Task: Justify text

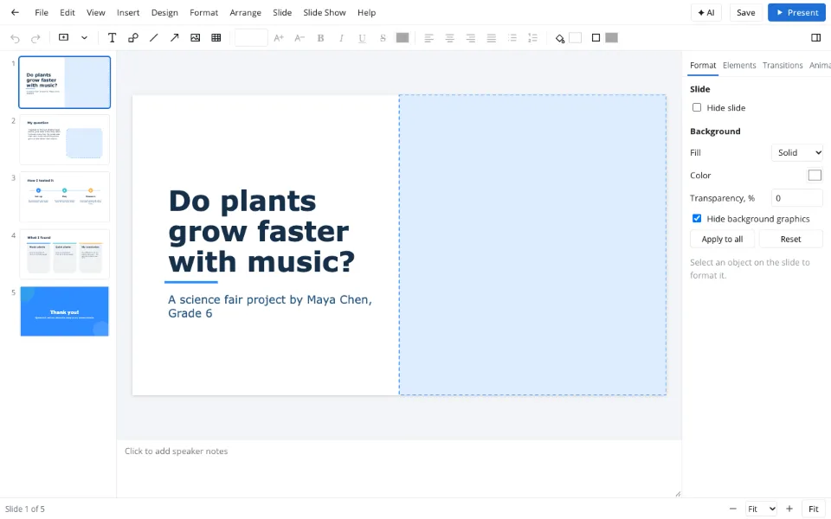Action: pyautogui.click(x=492, y=37)
